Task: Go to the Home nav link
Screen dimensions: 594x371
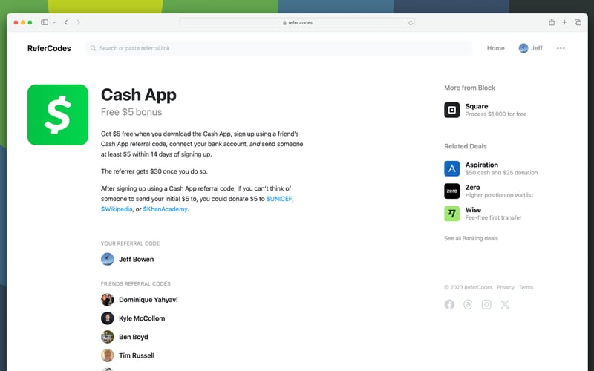Action: pos(495,48)
